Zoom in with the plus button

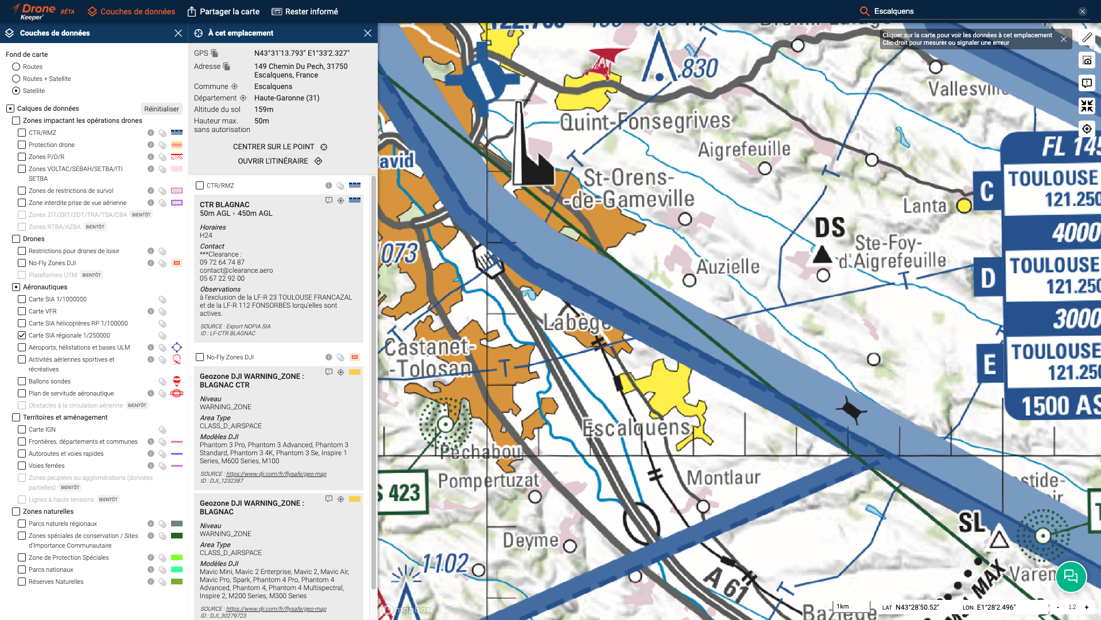click(x=1087, y=607)
